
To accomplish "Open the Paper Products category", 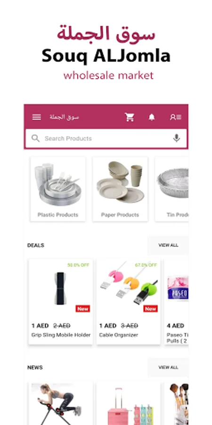I will pos(120,189).
